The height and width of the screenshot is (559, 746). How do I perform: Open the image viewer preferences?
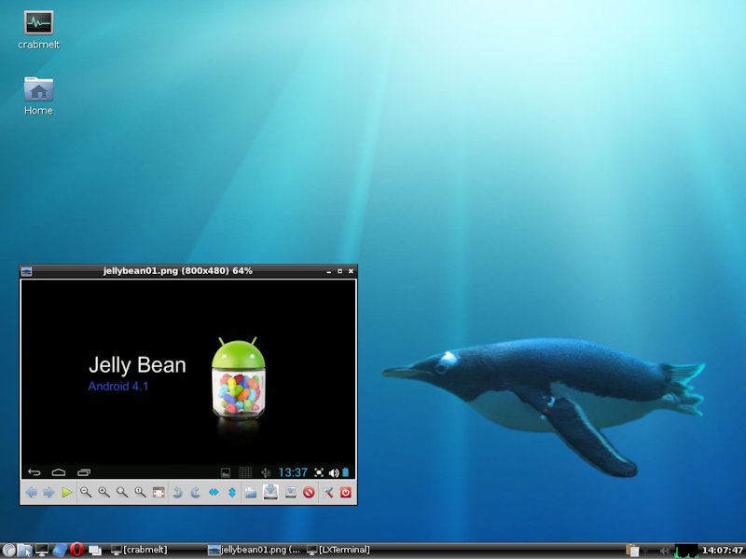tap(328, 492)
